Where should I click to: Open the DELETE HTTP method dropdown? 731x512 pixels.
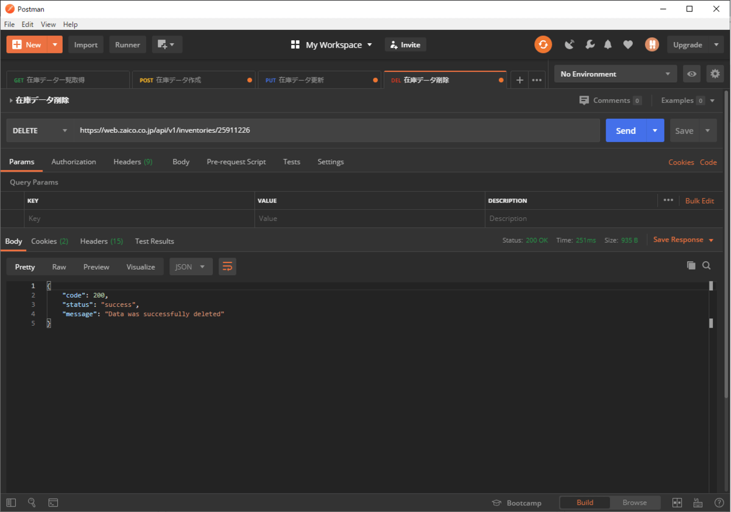[40, 130]
